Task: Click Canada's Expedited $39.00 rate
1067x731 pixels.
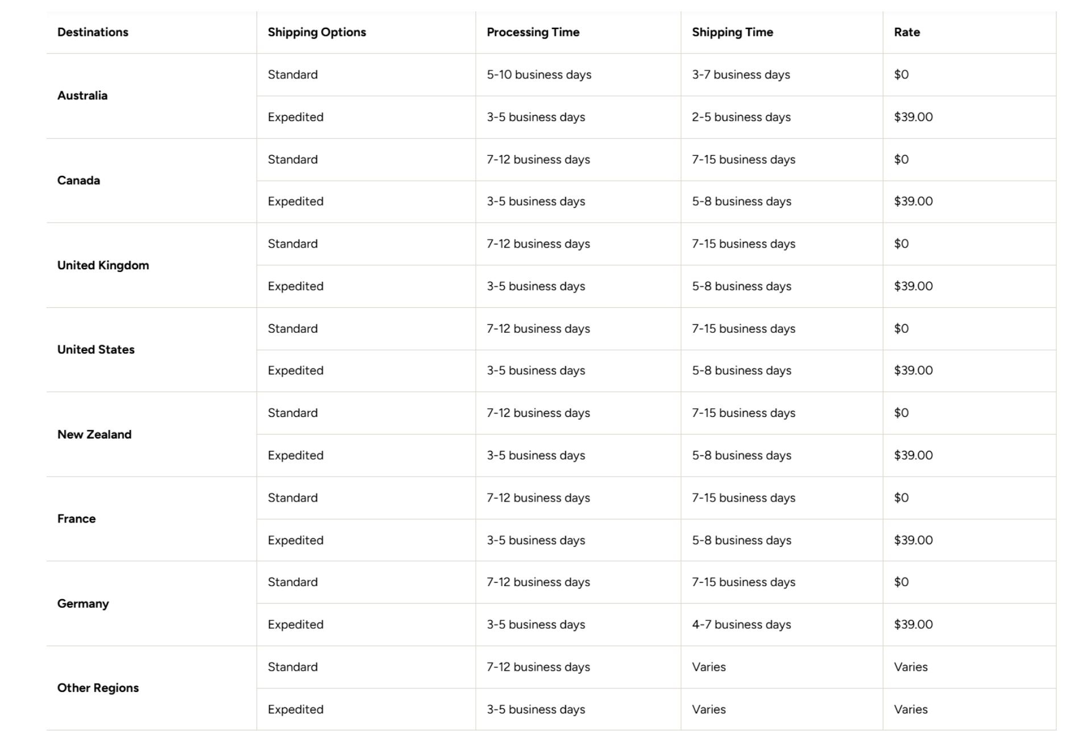Action: (913, 202)
